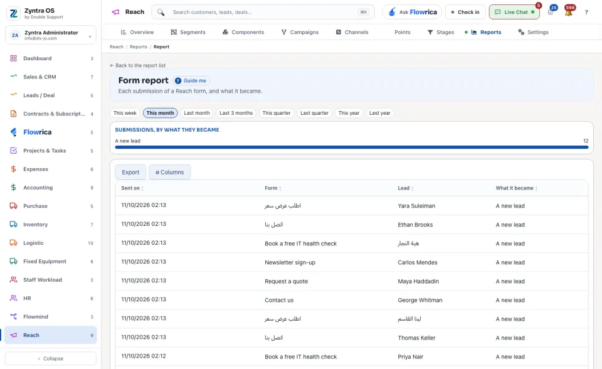This screenshot has height=369, width=602.
Task: Open the Points tab
Action: tap(403, 32)
